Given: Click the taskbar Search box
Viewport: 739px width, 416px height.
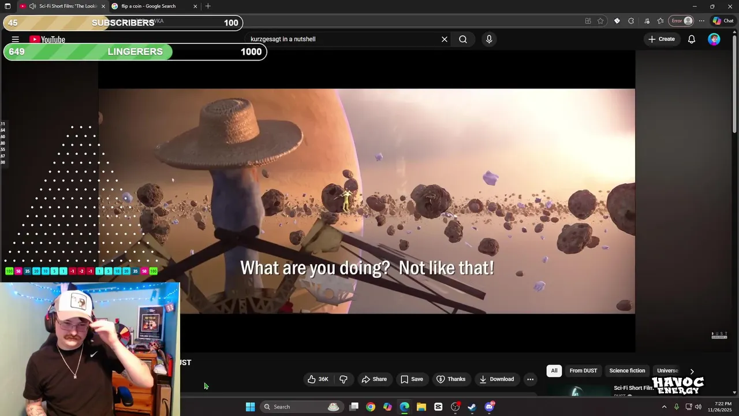Looking at the screenshot, I should (301, 407).
